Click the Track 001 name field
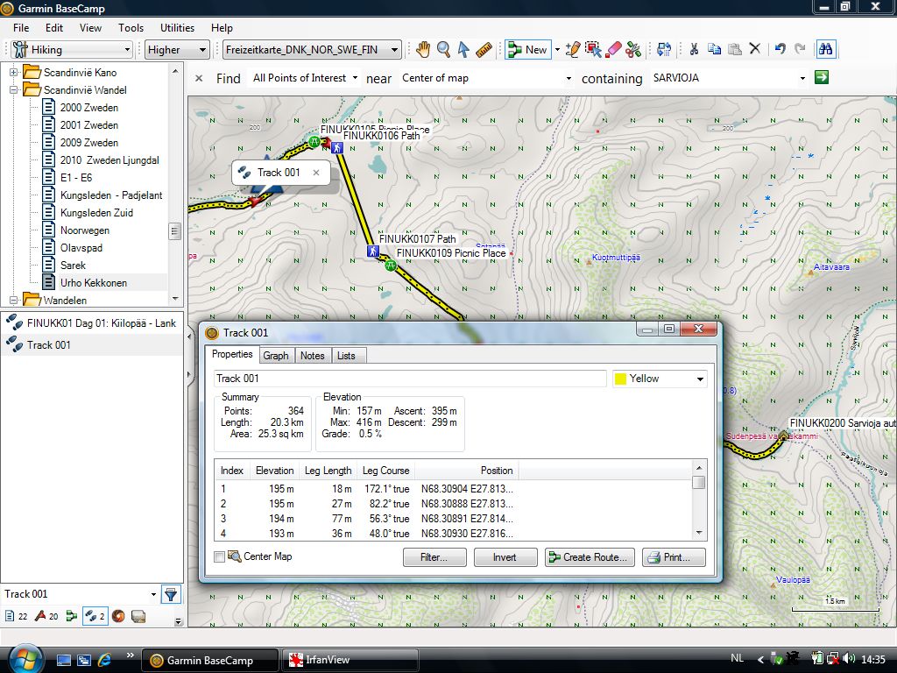Viewport: 897px width, 673px height. click(x=409, y=379)
